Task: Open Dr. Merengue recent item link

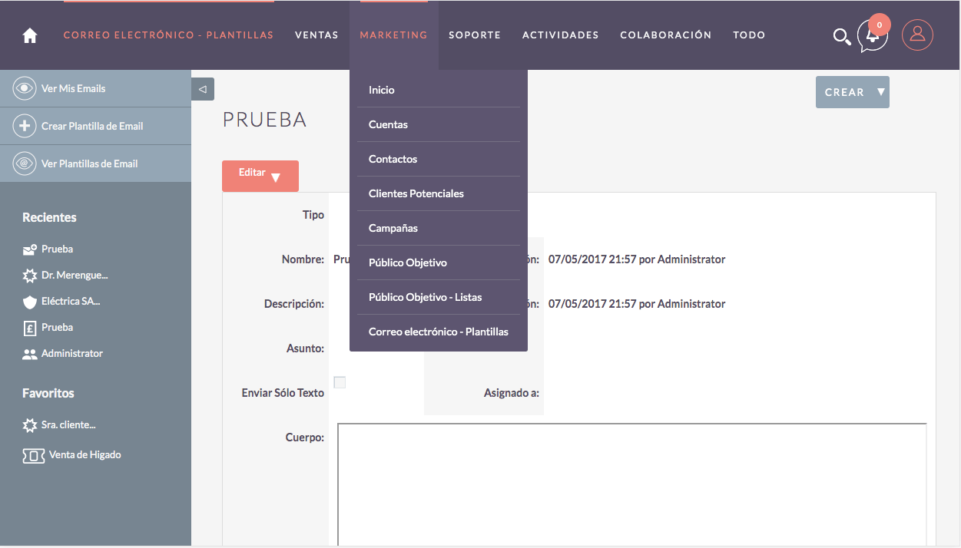Action: pyautogui.click(x=75, y=275)
